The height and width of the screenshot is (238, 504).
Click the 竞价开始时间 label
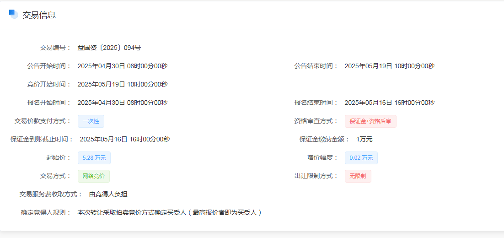click(49, 85)
